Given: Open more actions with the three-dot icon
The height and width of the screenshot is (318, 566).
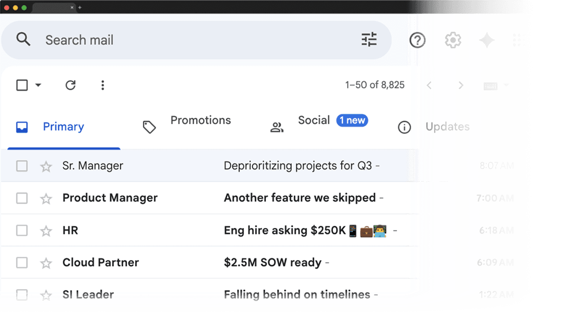Looking at the screenshot, I should pos(103,85).
